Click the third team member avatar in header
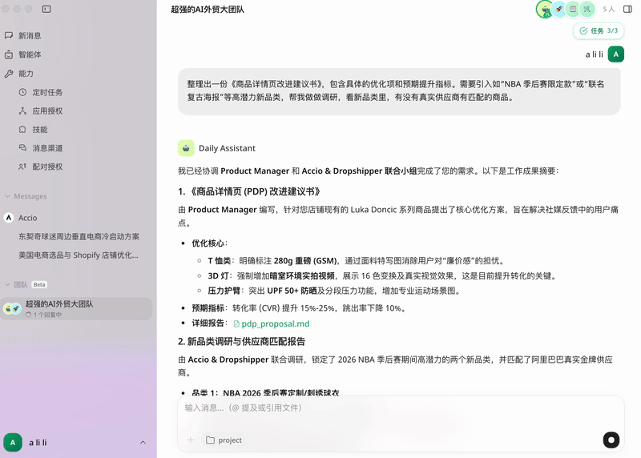This screenshot has width=641, height=458. 573,9
